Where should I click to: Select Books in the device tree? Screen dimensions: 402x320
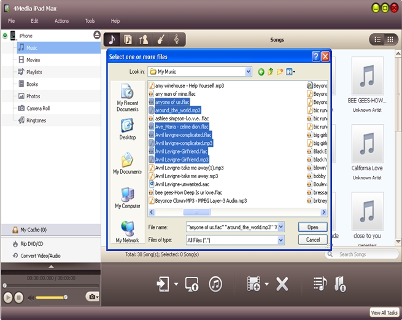pos(32,84)
